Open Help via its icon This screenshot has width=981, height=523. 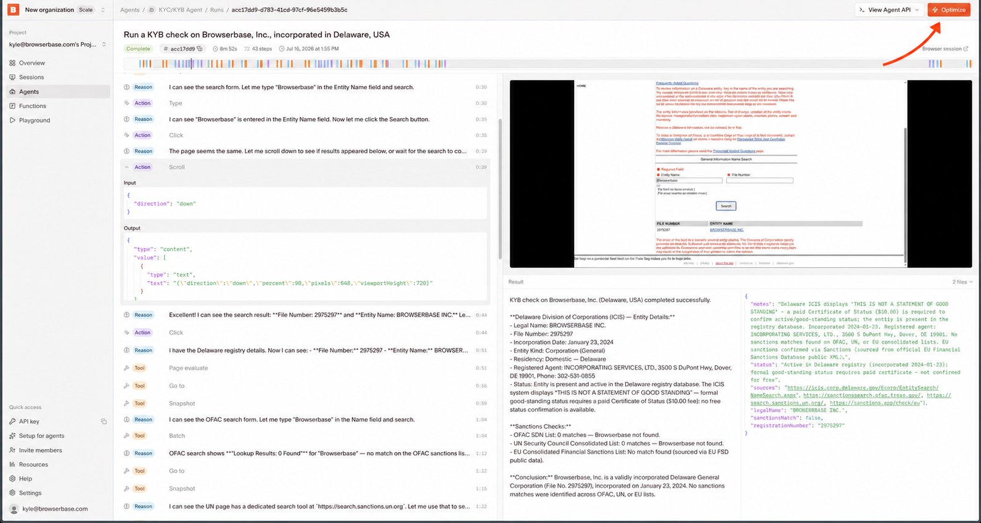(x=12, y=479)
